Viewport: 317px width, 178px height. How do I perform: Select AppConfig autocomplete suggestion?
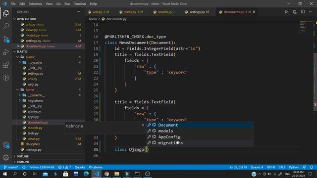click(200, 137)
